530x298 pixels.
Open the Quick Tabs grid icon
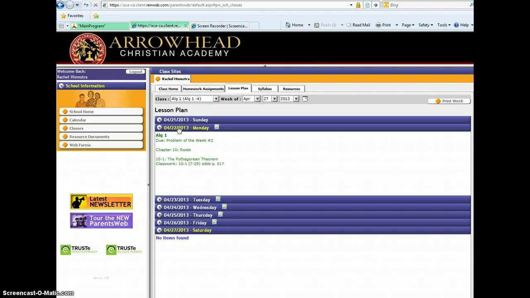tap(61, 26)
